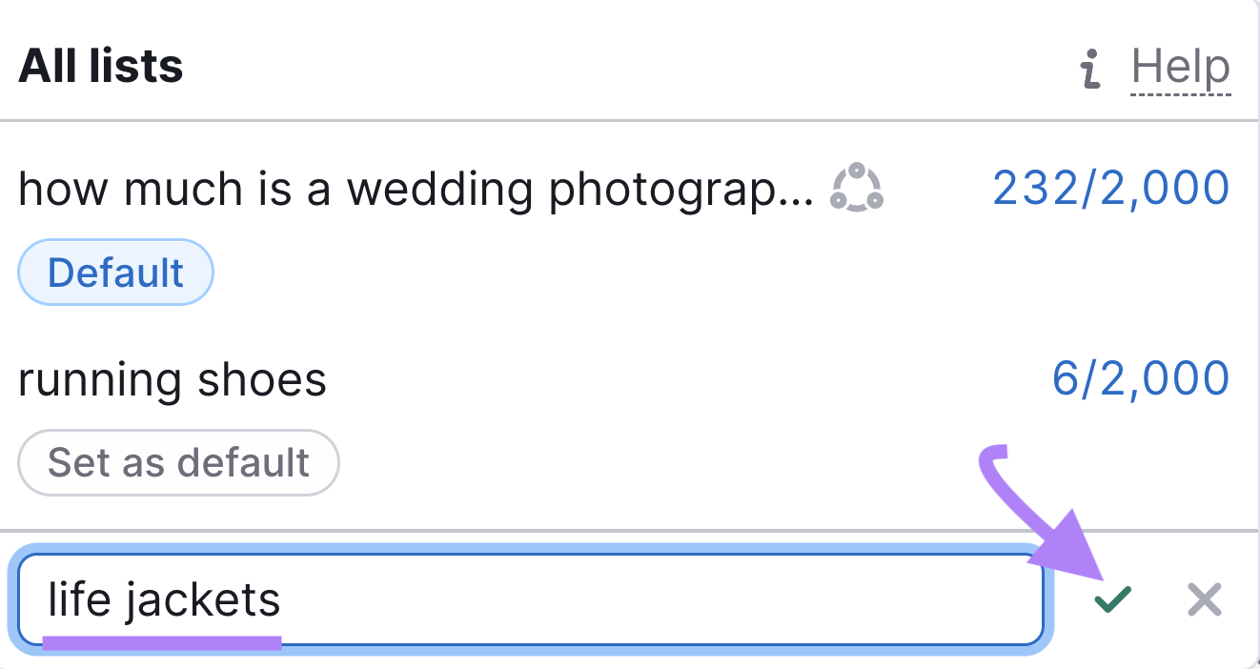Viewport: 1260px width, 669px height.
Task: Click the word 'life' in the input
Action: coord(78,599)
